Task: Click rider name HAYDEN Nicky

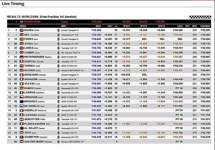Action: click(33, 70)
